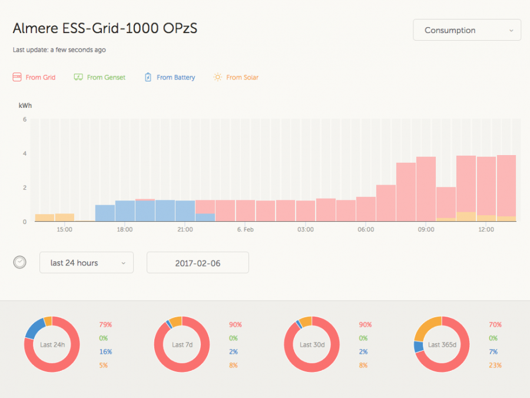Viewport: 530px width, 398px height.
Task: Select the Last 7d donut chart
Action: (182, 344)
